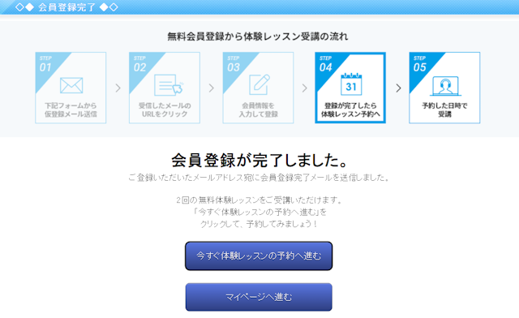
Task: Click 今すぐ体験レッスンの予約へ進む button
Action: [259, 256]
